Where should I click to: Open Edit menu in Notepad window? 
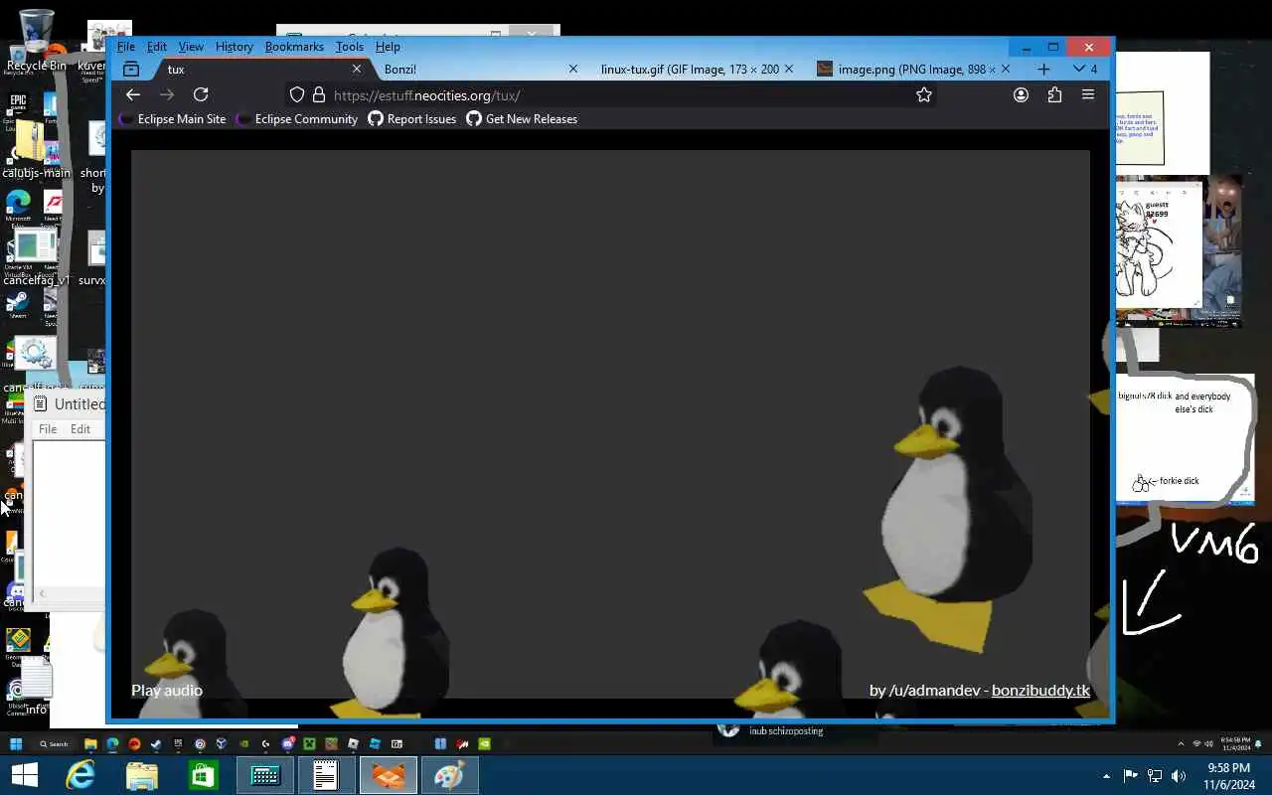(80, 429)
